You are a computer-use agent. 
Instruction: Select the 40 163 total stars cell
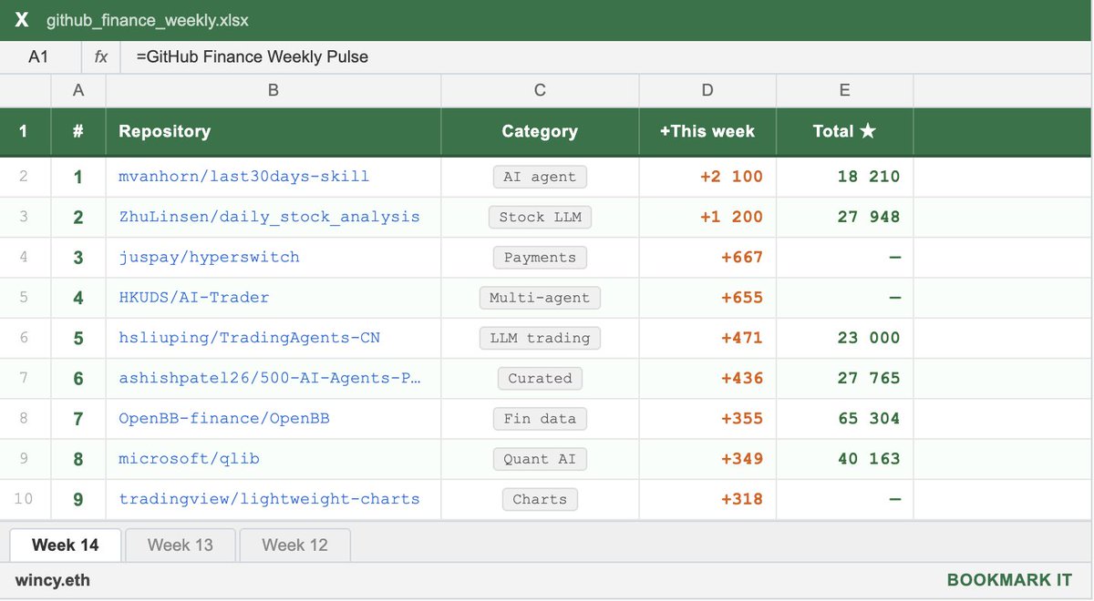point(845,458)
